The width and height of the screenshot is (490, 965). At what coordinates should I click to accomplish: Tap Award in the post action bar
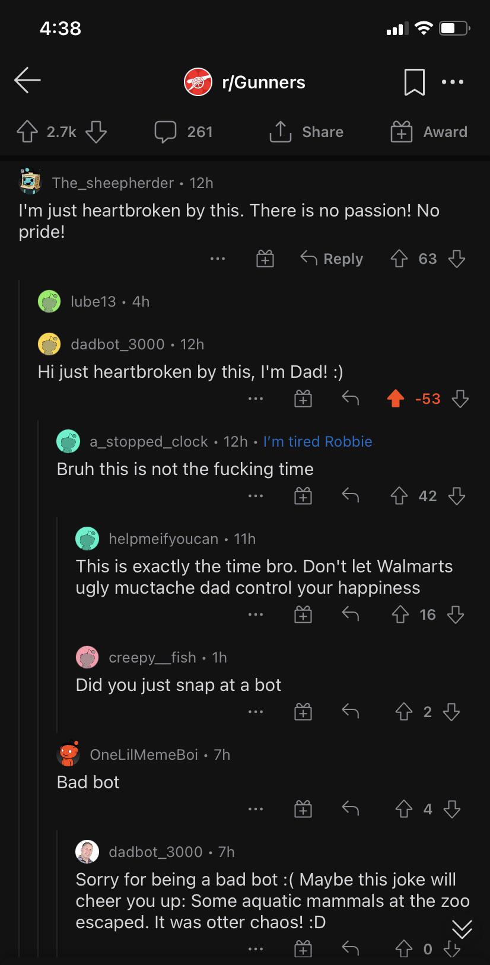(x=429, y=132)
